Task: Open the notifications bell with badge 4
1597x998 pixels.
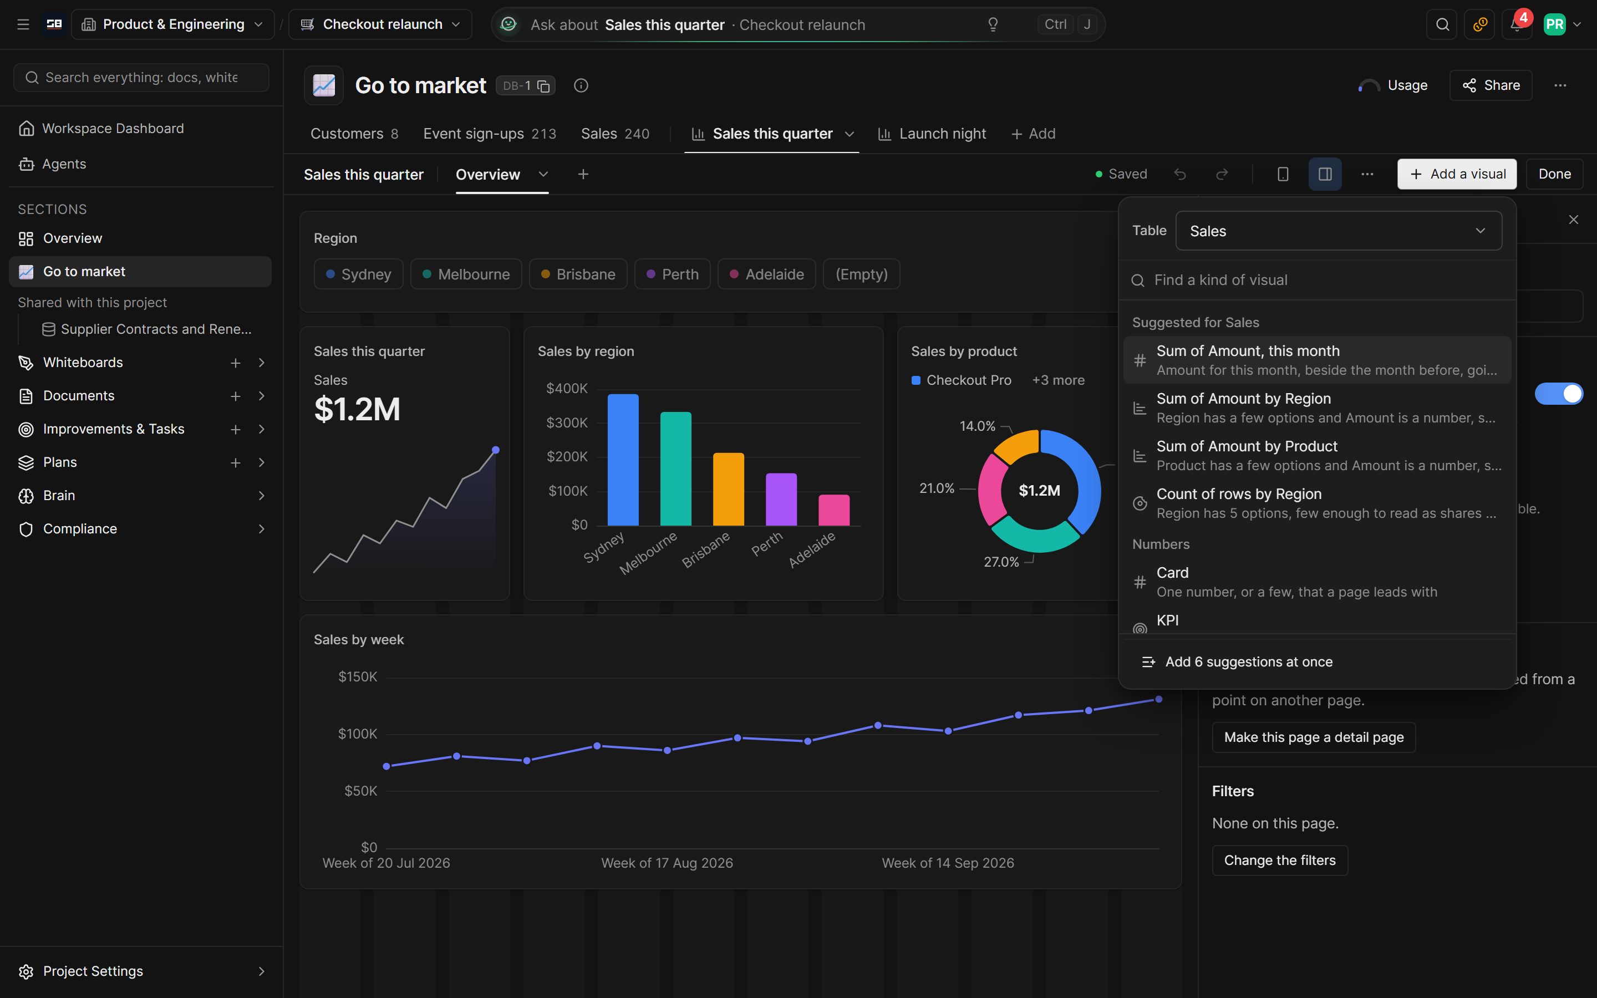Action: (1517, 24)
